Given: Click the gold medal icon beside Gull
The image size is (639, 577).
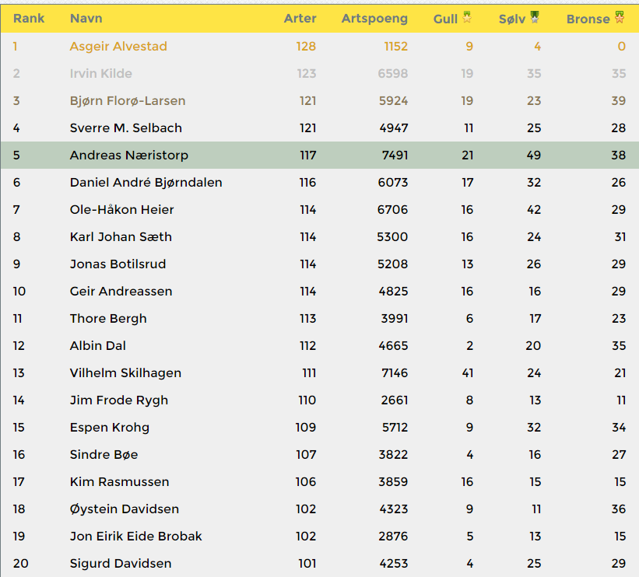Looking at the screenshot, I should (467, 17).
